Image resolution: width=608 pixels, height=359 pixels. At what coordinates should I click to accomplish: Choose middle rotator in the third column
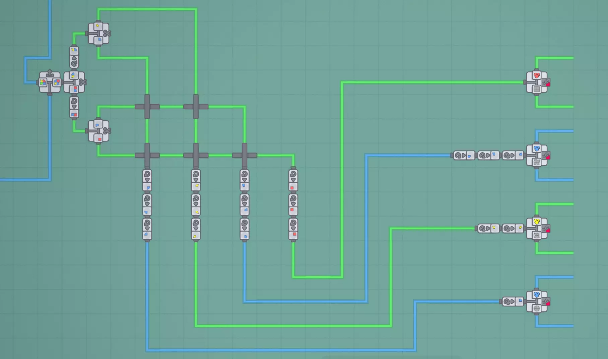(245, 204)
